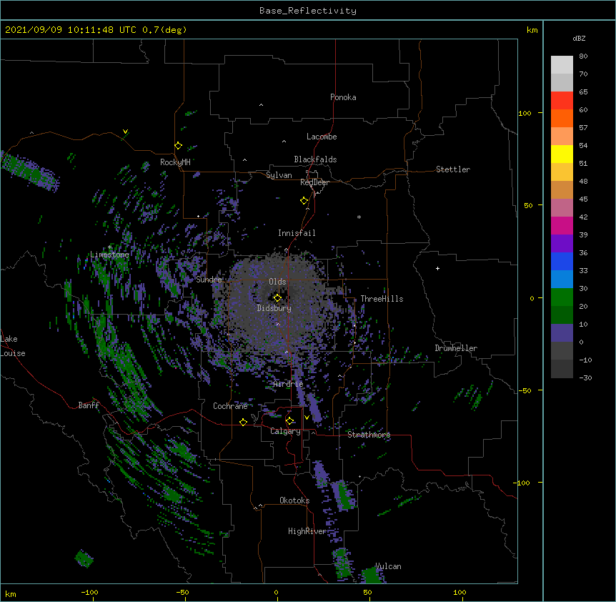
Task: Click the dBZ legend heading
Action: point(579,38)
